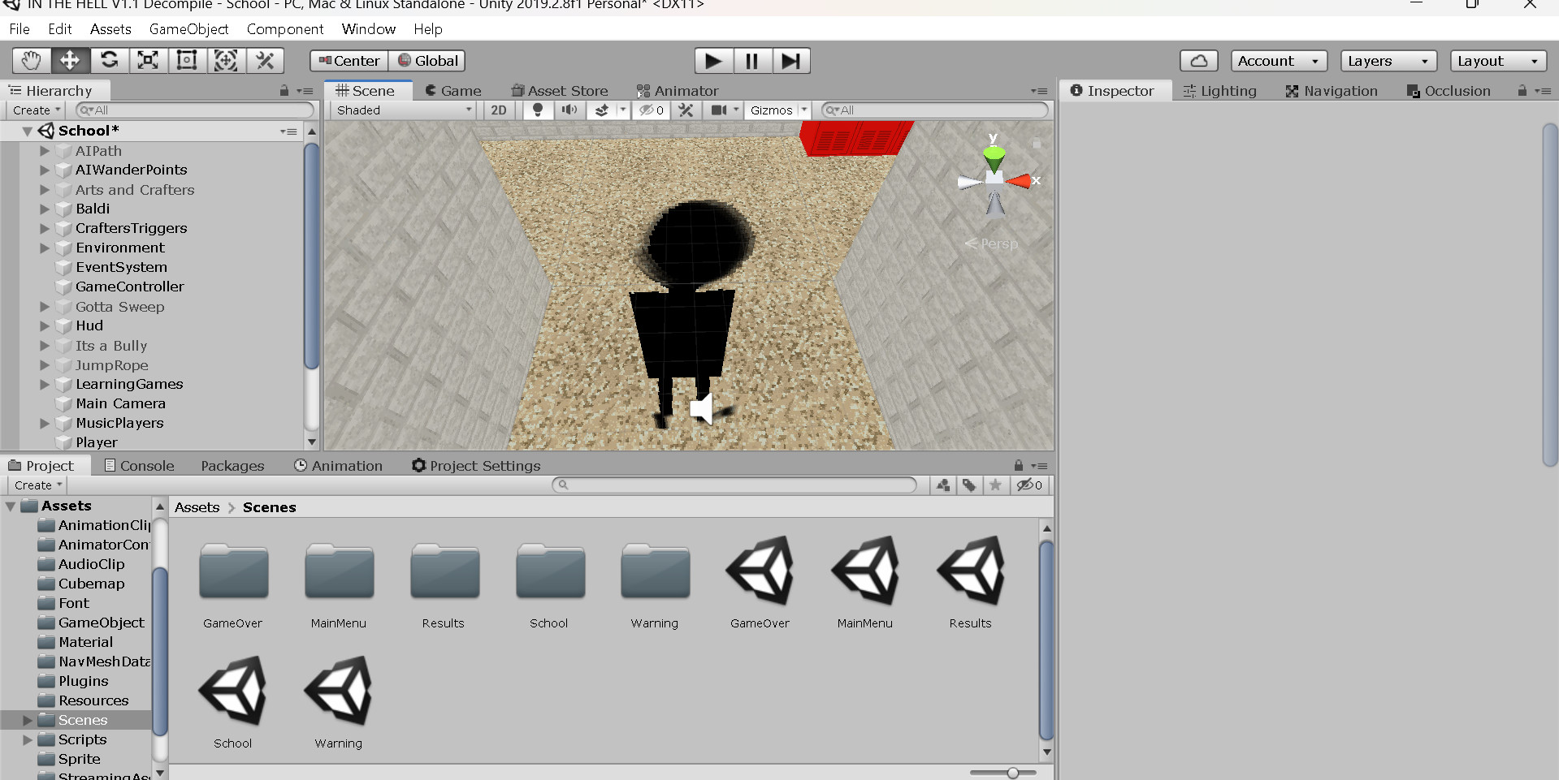This screenshot has height=780, width=1559.
Task: Open the Shaded draw mode dropdown
Action: pyautogui.click(x=401, y=110)
